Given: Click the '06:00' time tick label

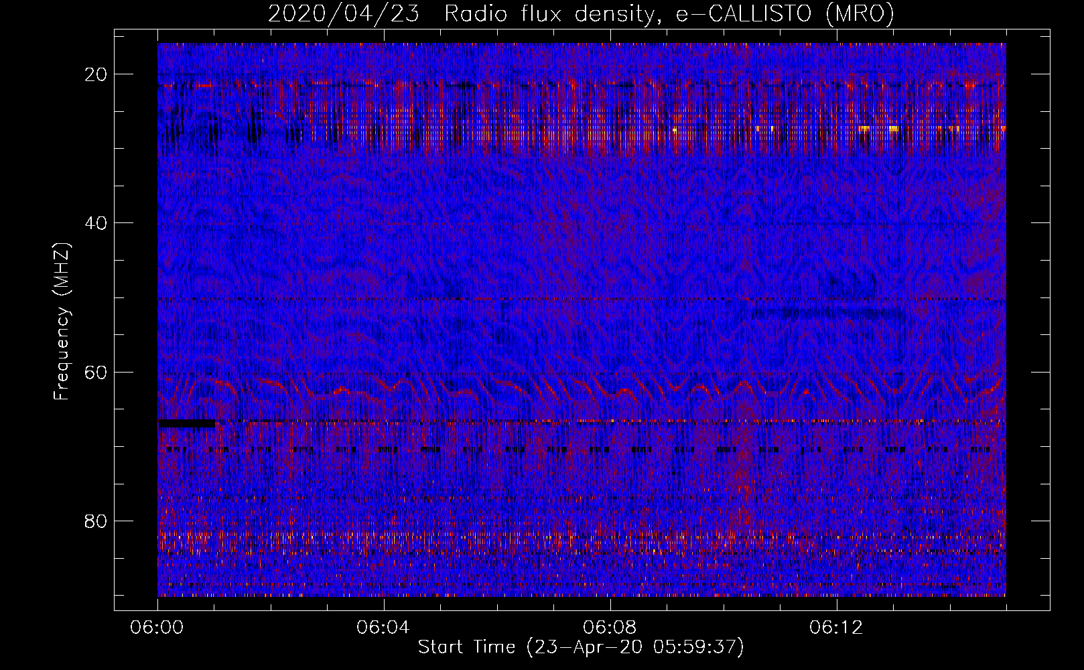Looking at the screenshot, I should click(x=157, y=628).
